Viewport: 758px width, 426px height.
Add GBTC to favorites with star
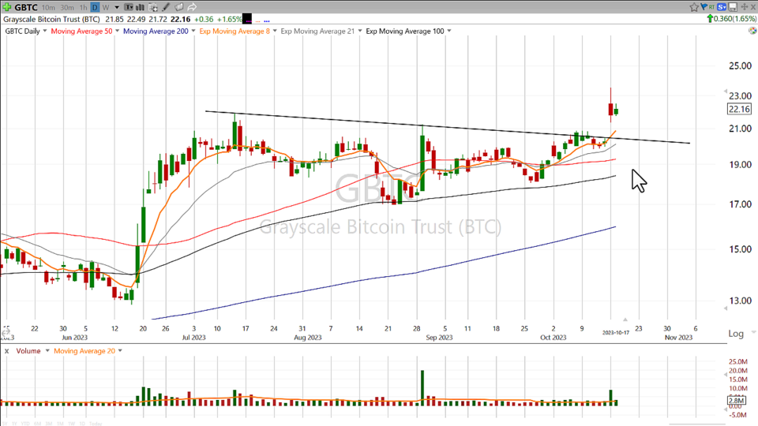pyautogui.click(x=694, y=7)
